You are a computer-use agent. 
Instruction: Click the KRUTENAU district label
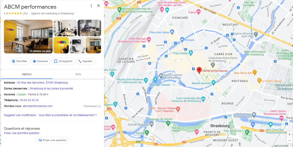[240, 81]
